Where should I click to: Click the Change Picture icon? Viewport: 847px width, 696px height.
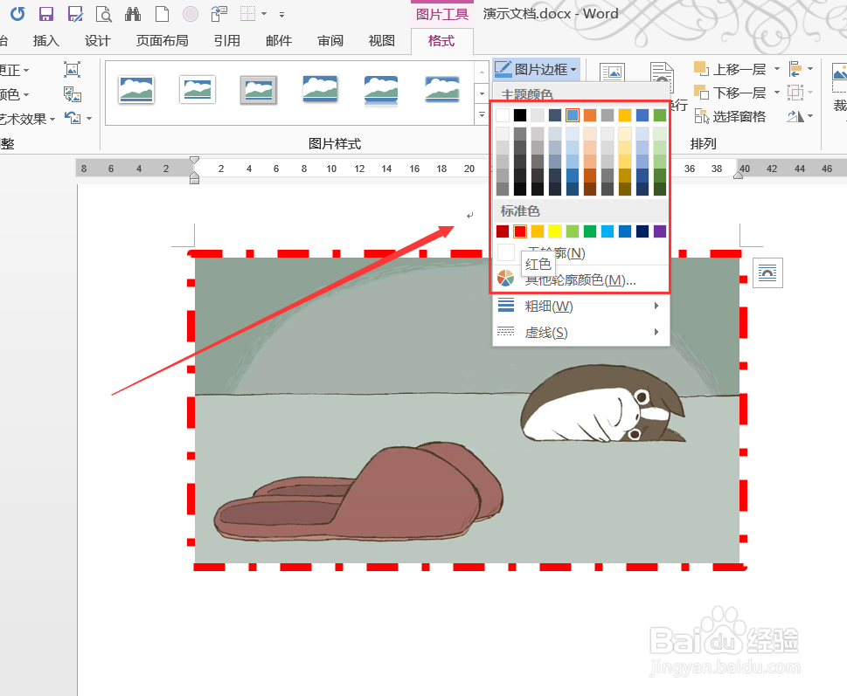(x=72, y=94)
